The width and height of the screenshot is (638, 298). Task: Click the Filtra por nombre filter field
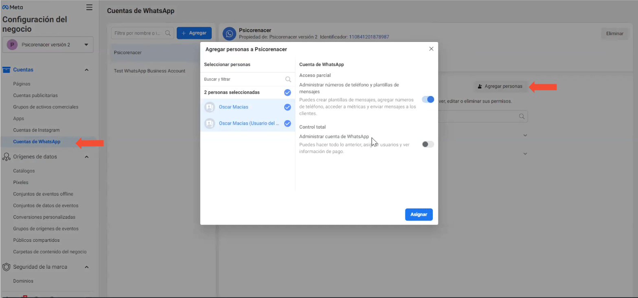(143, 33)
